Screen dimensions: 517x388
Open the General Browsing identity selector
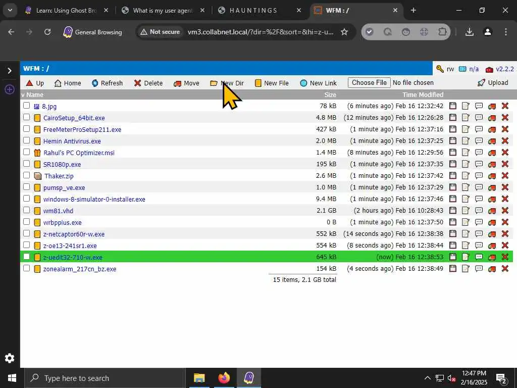point(93,32)
